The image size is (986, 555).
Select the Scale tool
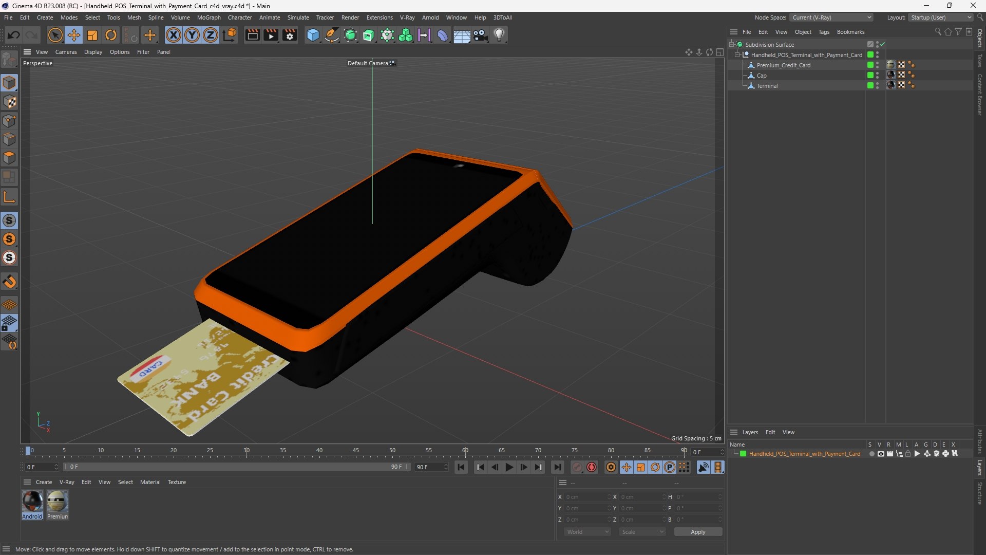[x=92, y=35]
